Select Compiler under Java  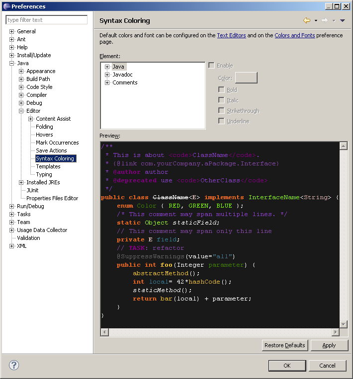point(36,95)
